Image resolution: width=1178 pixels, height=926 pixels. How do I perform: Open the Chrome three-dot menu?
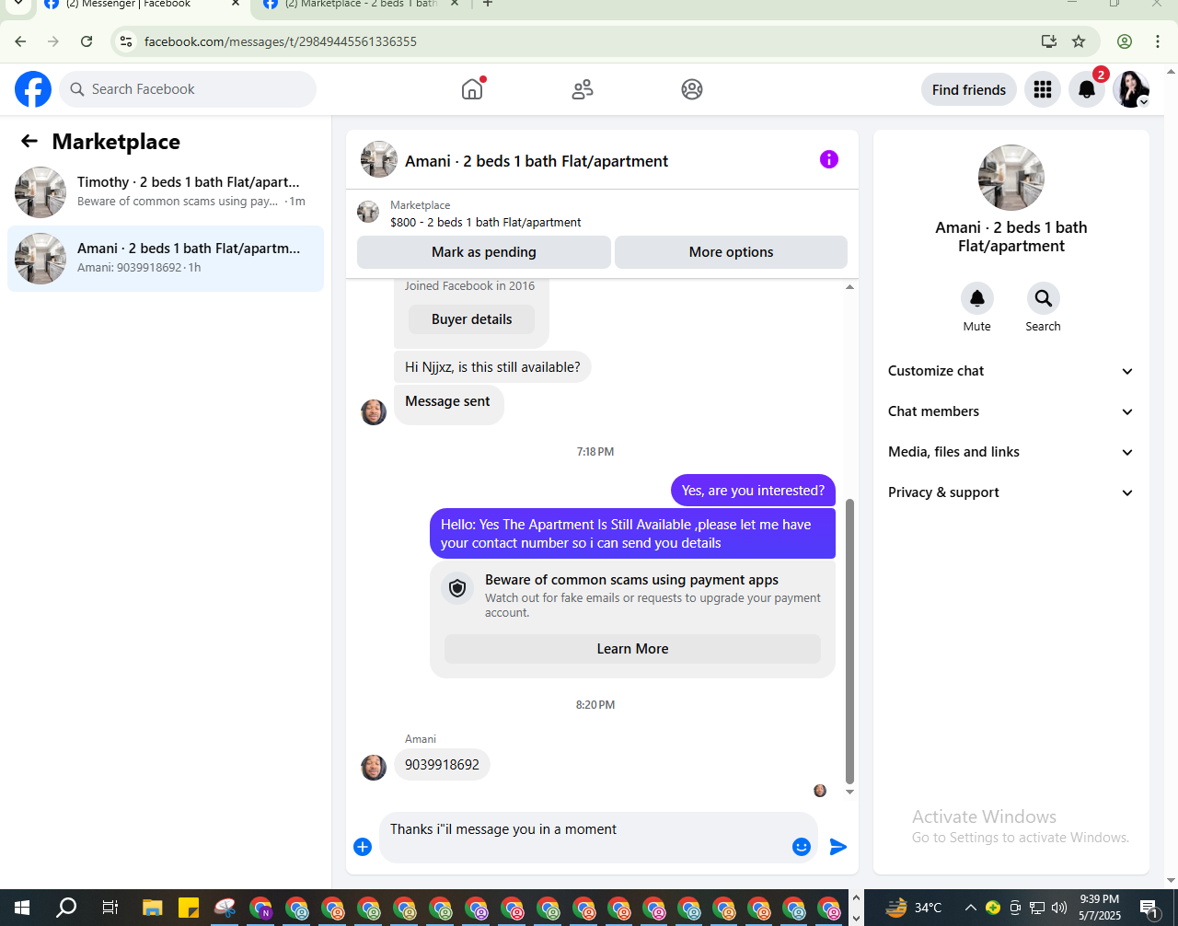(x=1158, y=41)
